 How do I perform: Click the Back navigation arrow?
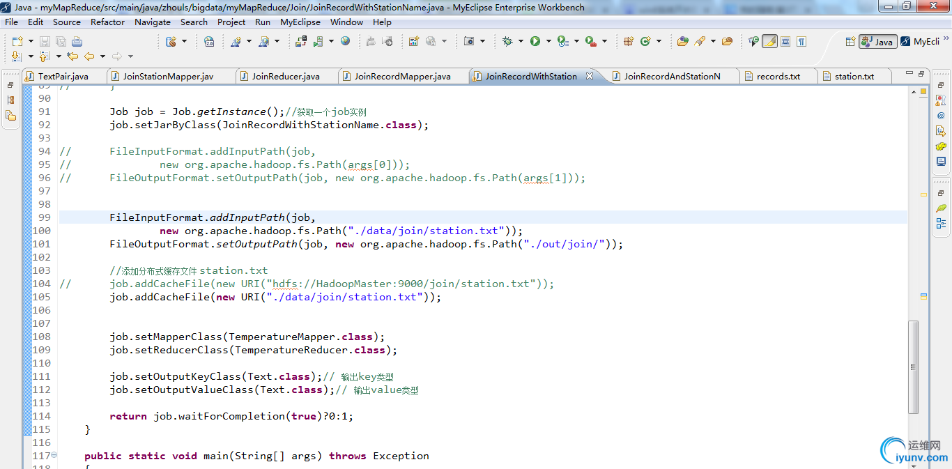pyautogui.click(x=89, y=56)
